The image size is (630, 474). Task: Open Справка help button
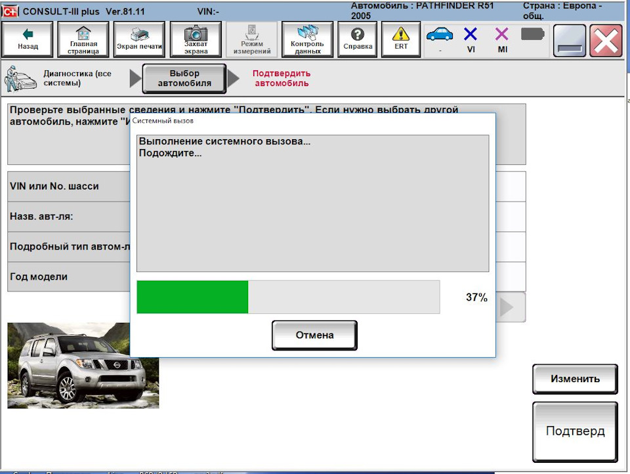(x=358, y=39)
